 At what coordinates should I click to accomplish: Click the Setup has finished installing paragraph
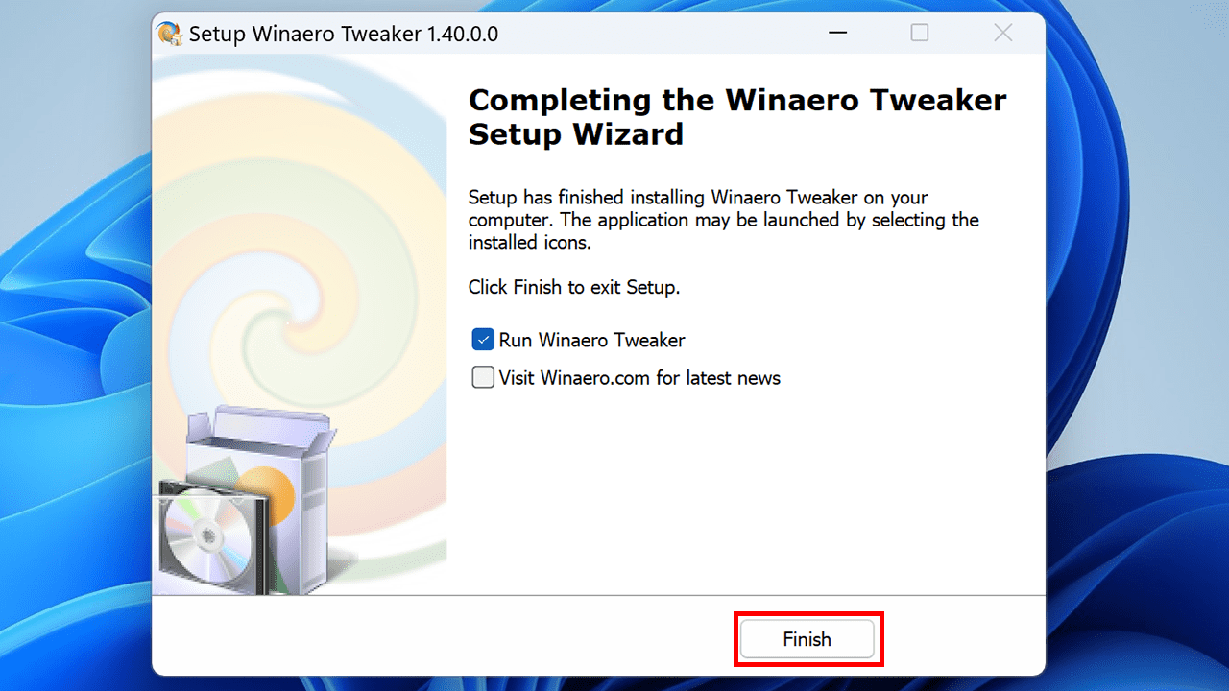[724, 220]
